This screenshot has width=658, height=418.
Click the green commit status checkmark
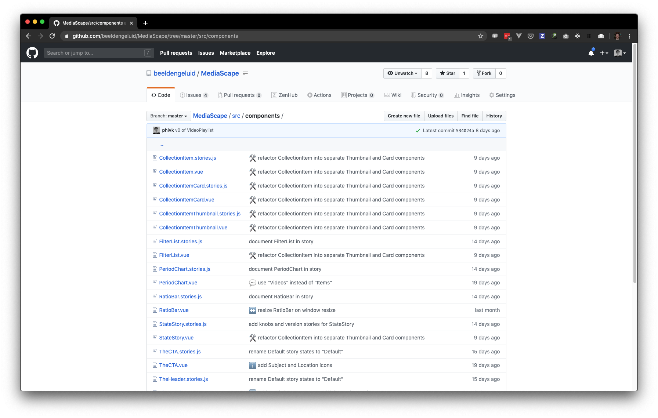pyautogui.click(x=417, y=131)
